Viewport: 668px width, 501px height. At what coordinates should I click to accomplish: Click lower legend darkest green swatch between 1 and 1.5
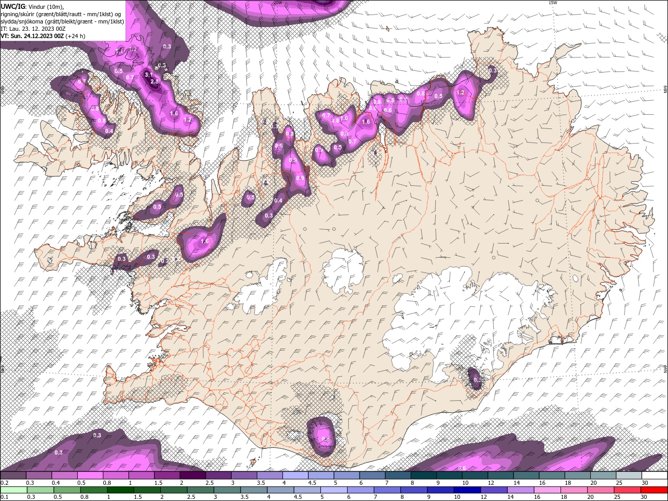click(x=121, y=490)
